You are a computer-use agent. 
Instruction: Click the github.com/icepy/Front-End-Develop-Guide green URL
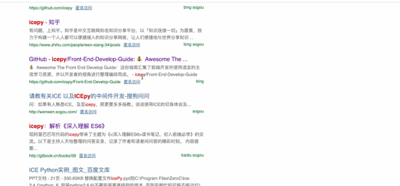click(75, 82)
